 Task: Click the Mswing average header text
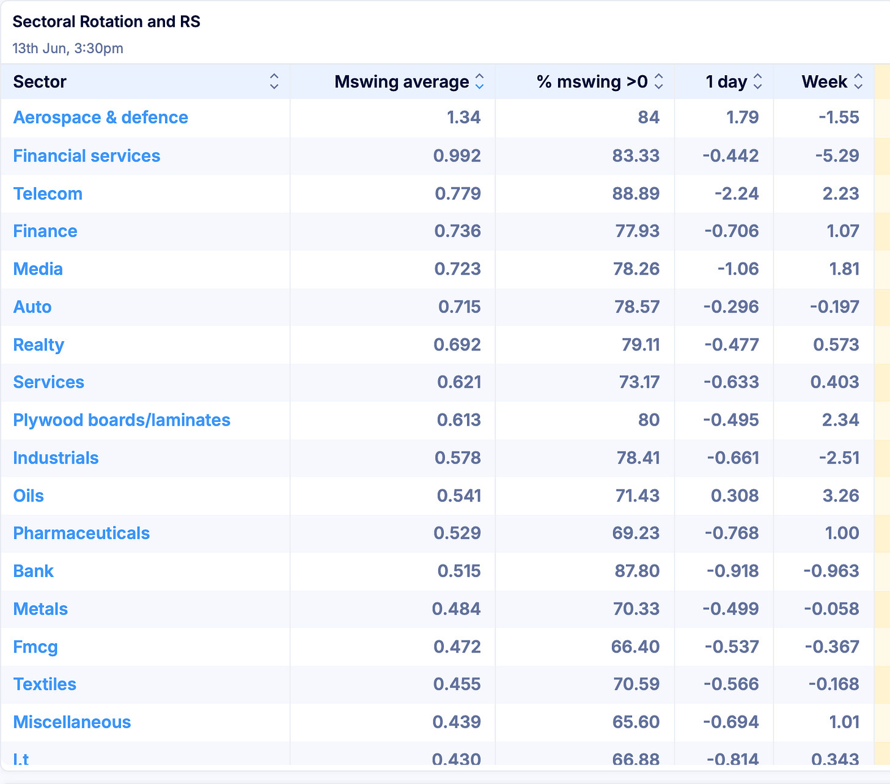402,82
